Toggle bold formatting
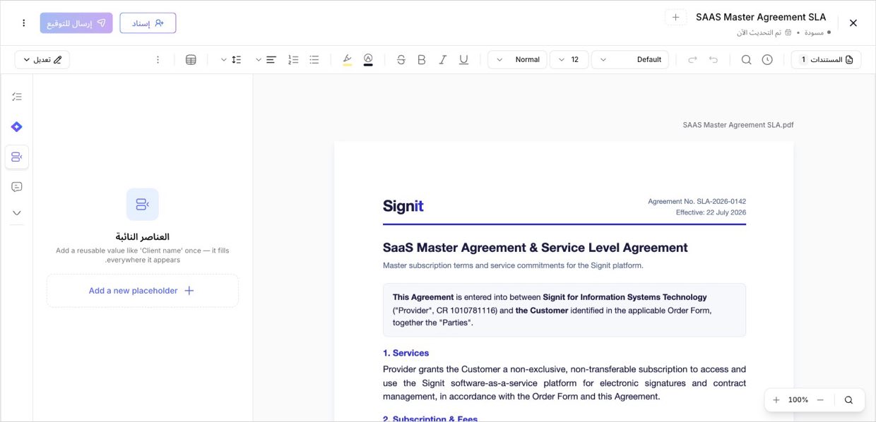The width and height of the screenshot is (876, 422). point(422,60)
